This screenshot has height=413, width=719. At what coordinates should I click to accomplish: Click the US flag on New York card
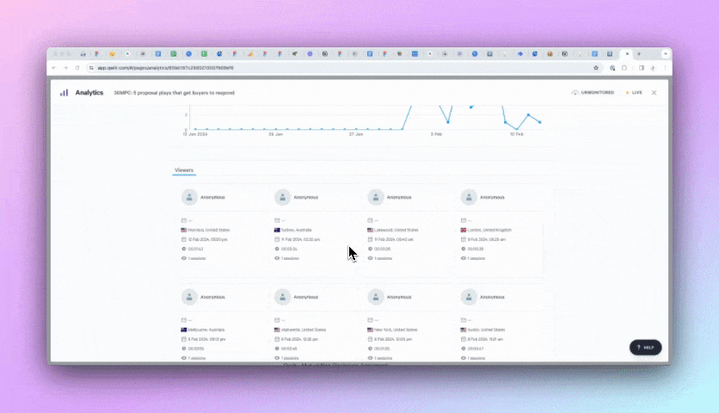pyautogui.click(x=370, y=330)
